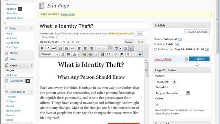This screenshot has width=220, height=124.
Task: Collapse the Posts menu arrow
Action: point(31,28)
